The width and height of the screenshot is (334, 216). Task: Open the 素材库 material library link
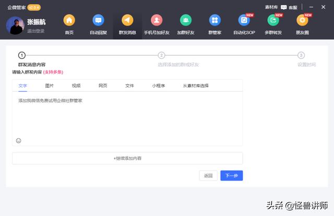271,7
